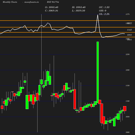This screenshot has width=135, height=135.
Task: Click the 'OC: 1.33' reading
Action: pyautogui.click(x=104, y=7)
